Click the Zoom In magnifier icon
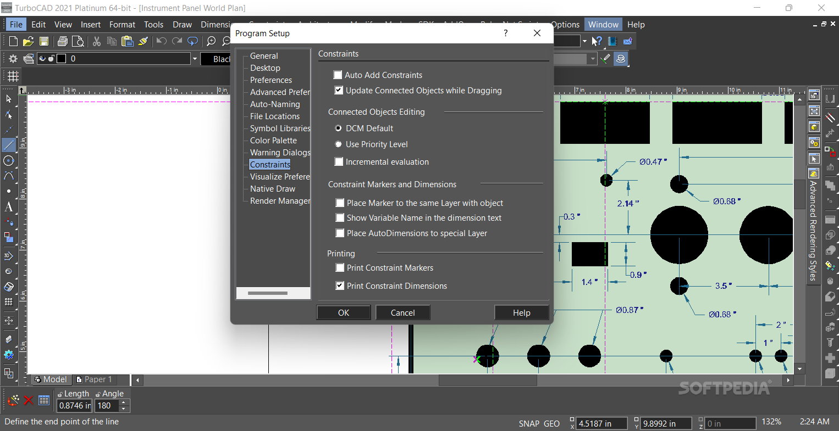 211,41
